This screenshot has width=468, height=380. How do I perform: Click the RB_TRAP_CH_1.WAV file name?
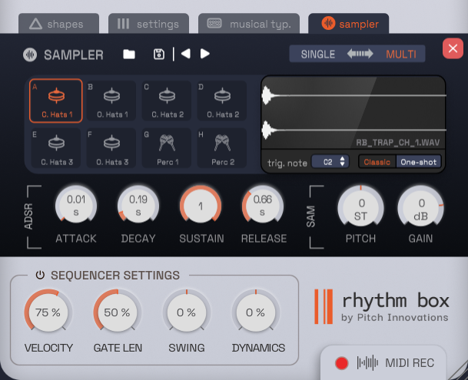tap(397, 143)
